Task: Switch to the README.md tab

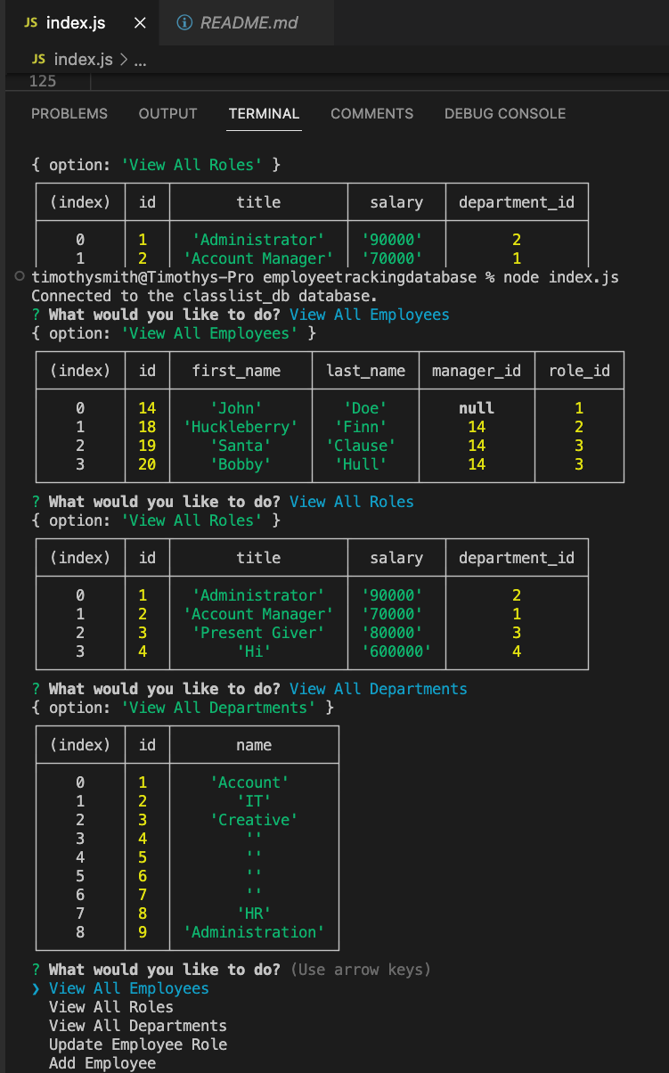Action: (245, 23)
